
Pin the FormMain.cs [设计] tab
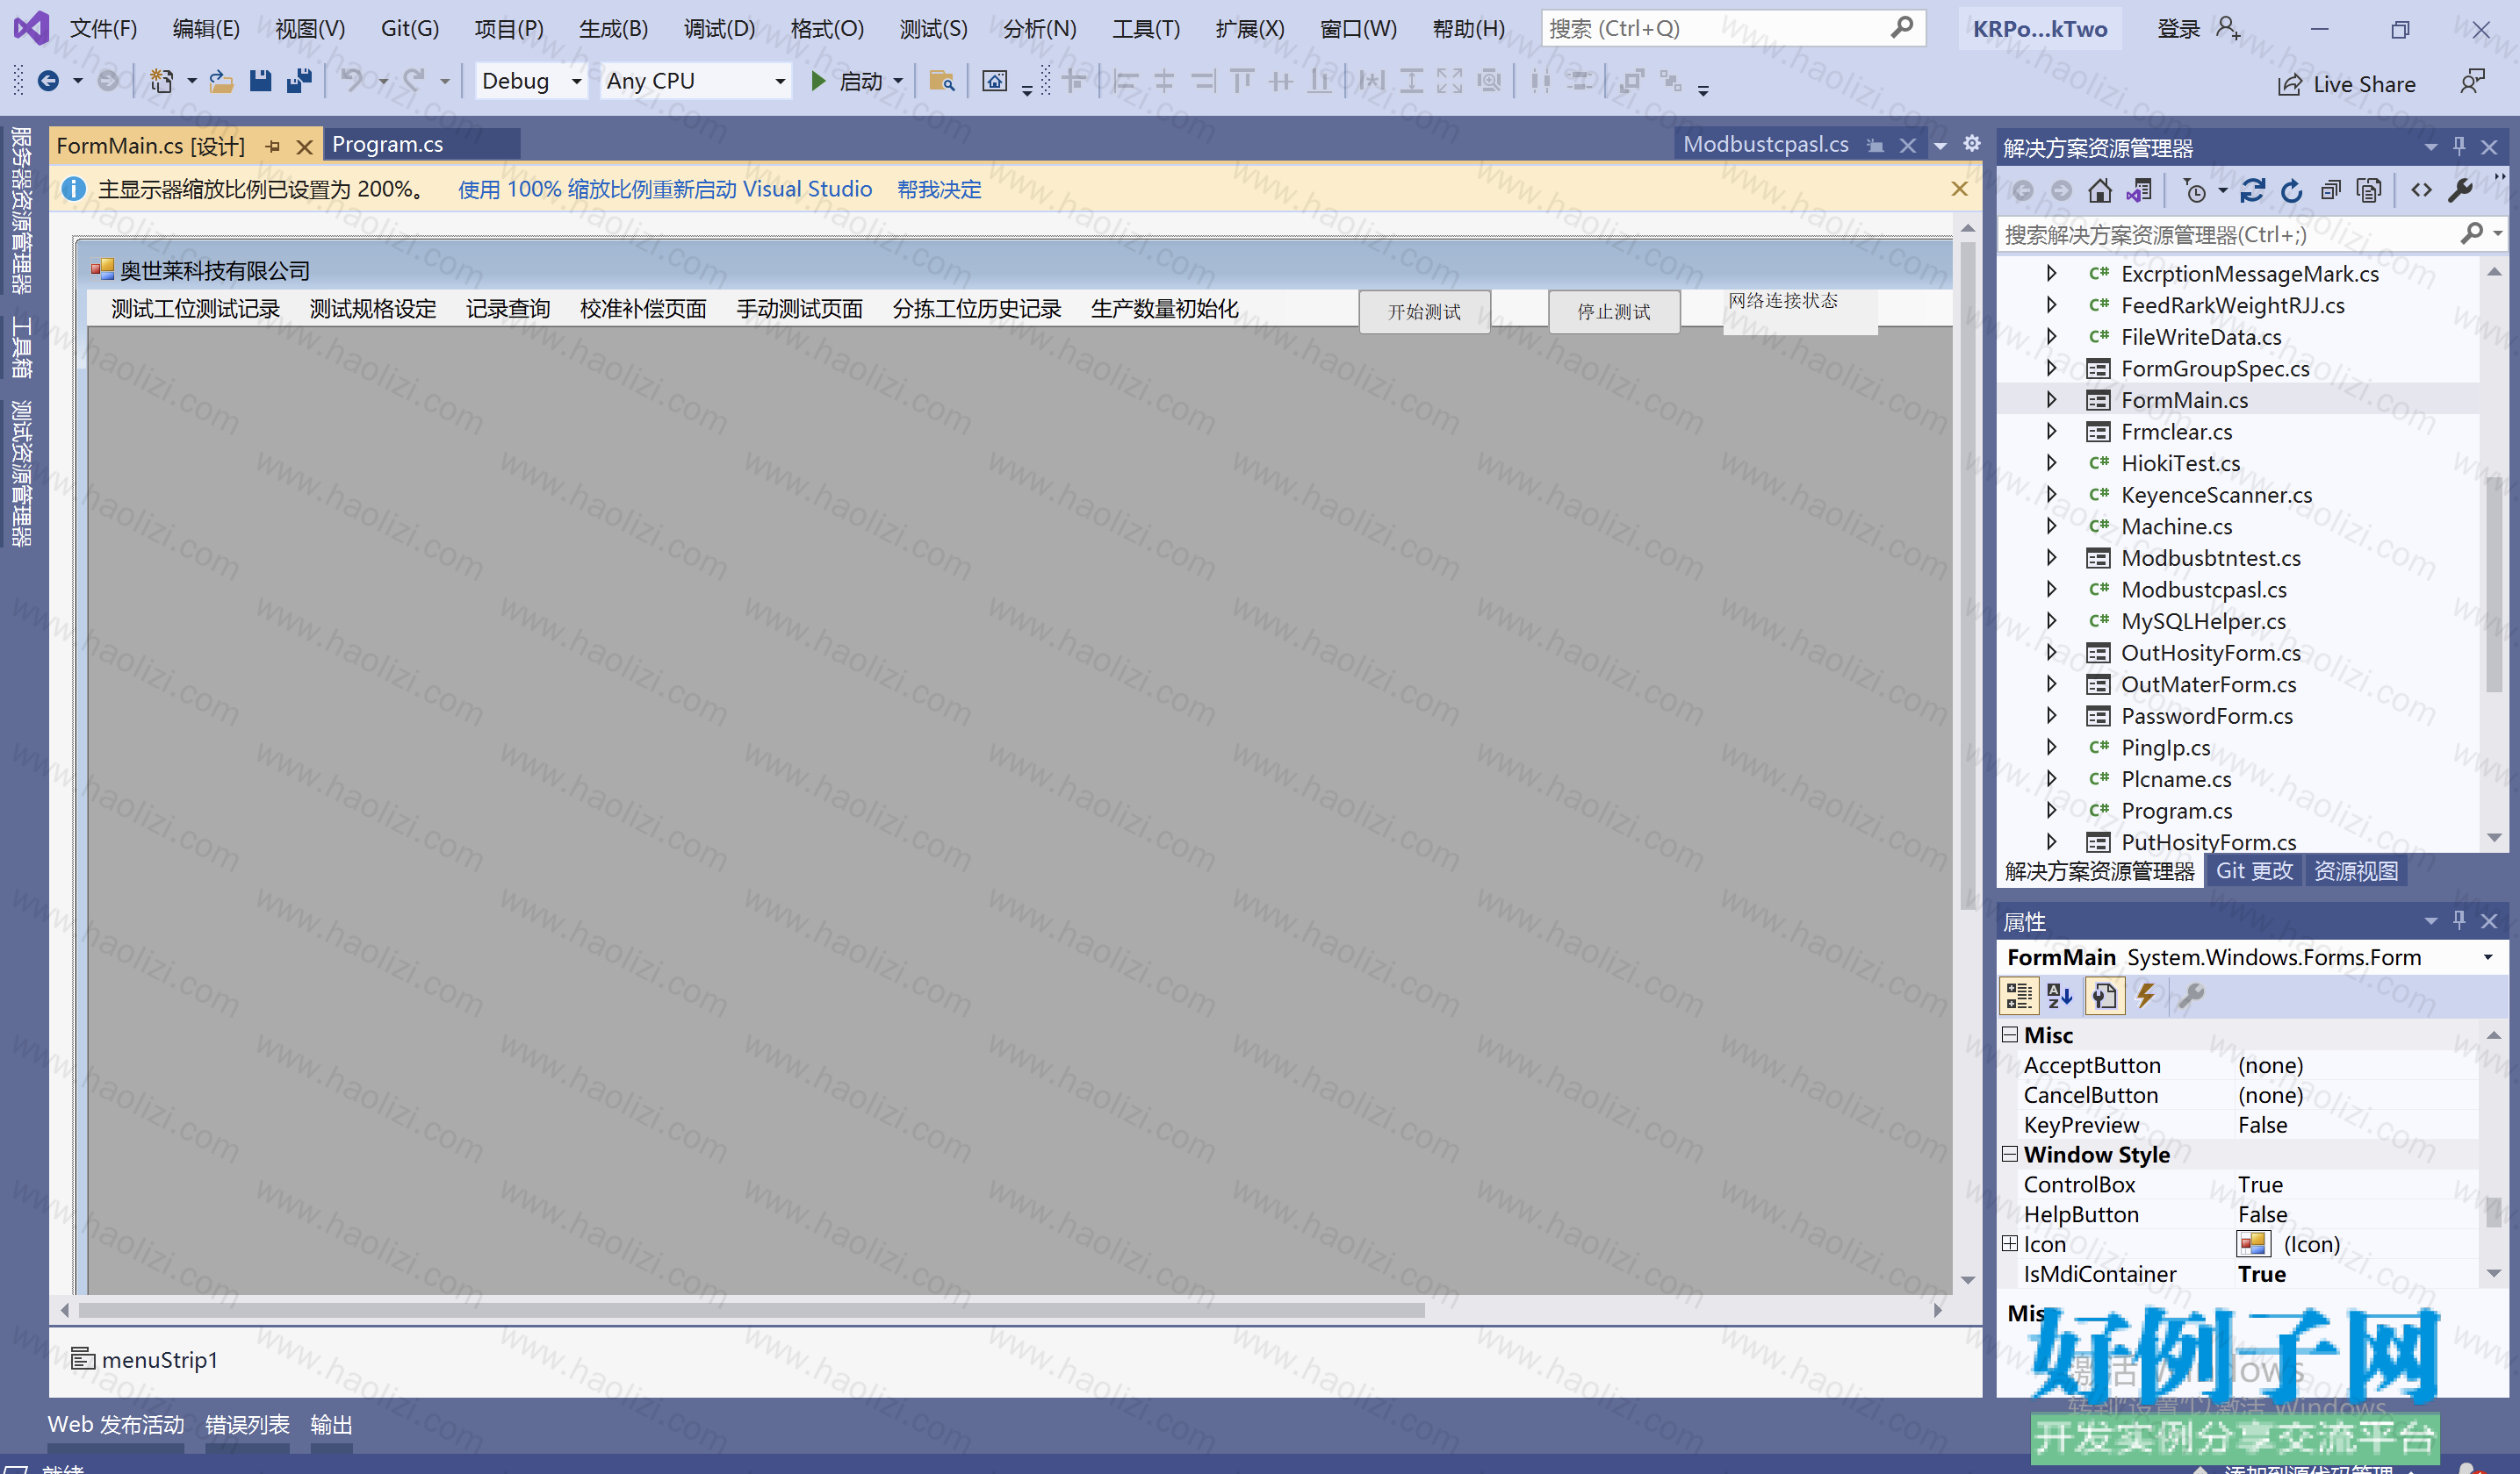(x=273, y=147)
